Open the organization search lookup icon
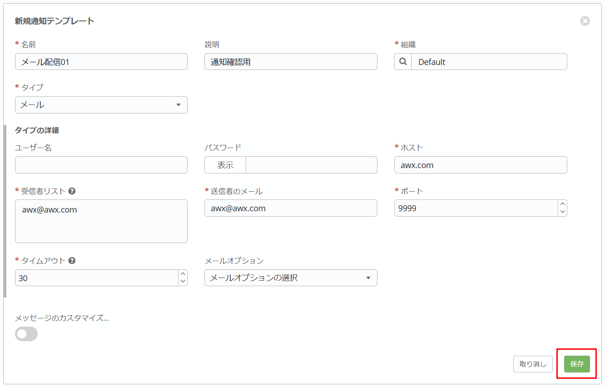 pyautogui.click(x=402, y=61)
